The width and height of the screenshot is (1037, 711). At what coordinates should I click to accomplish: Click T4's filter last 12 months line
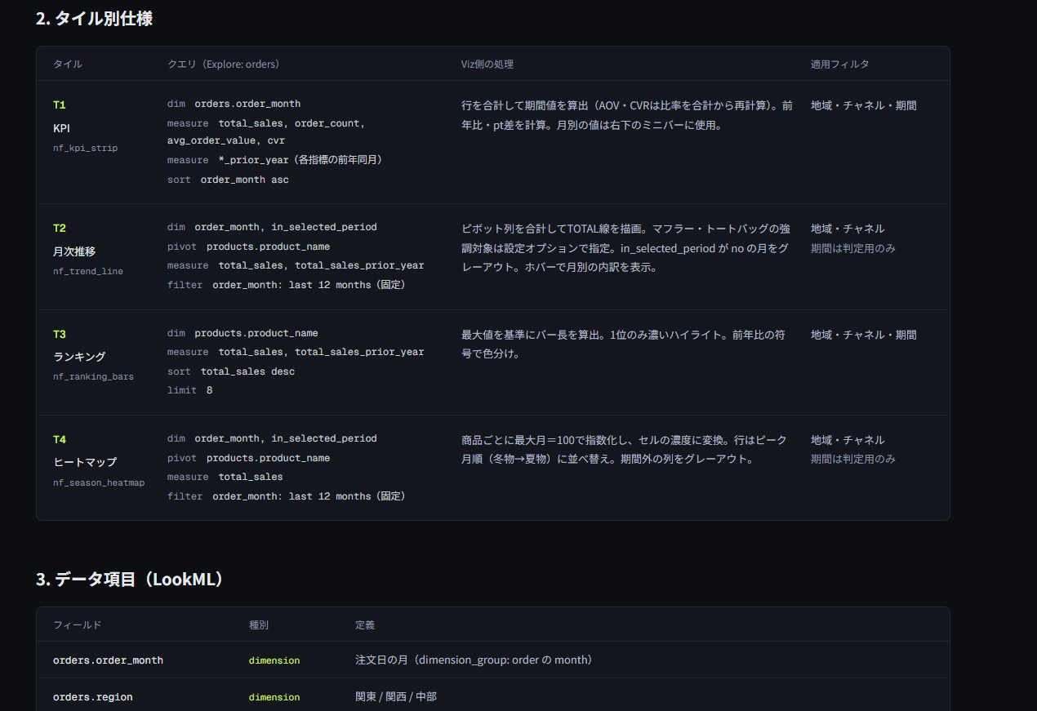pos(287,496)
